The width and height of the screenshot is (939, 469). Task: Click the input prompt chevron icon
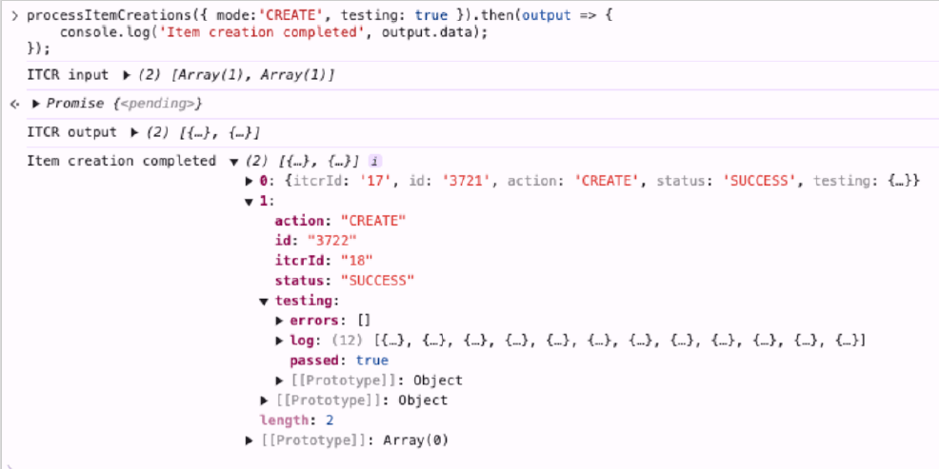15,16
